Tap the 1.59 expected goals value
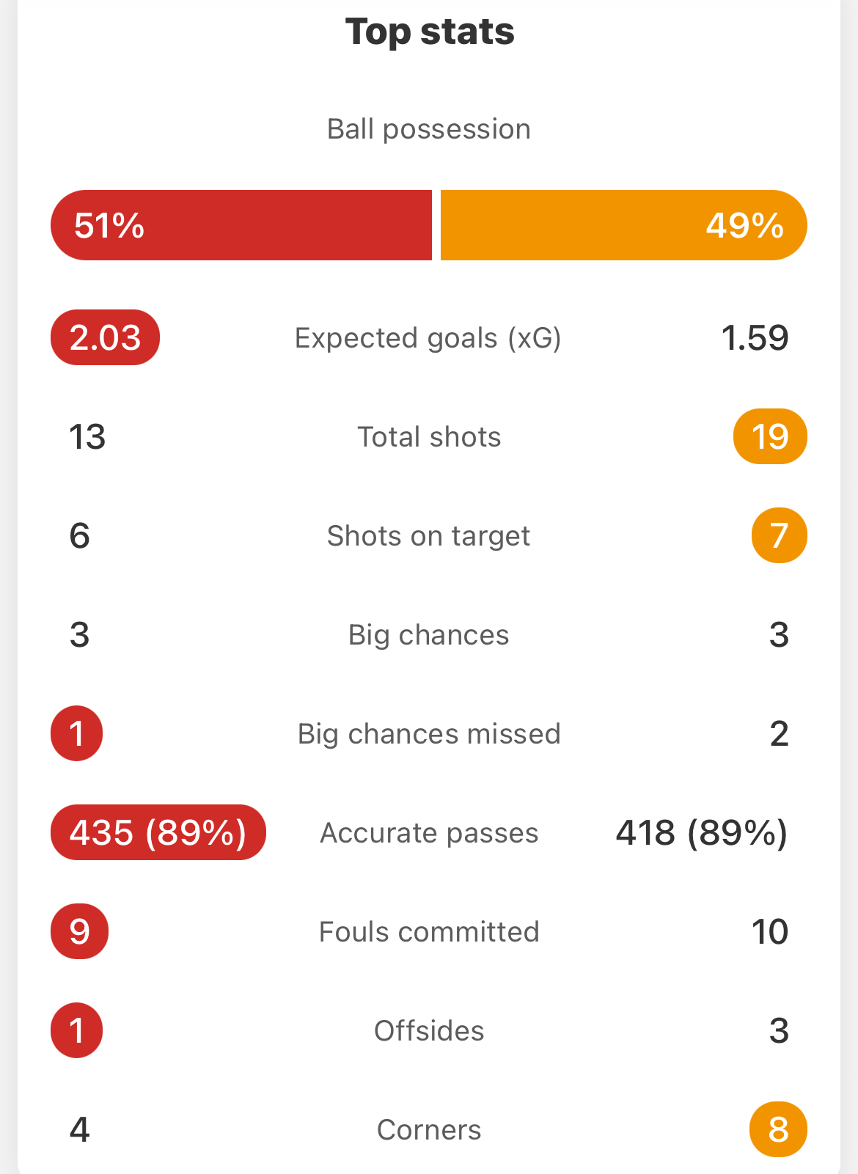The image size is (858, 1174). coord(755,338)
